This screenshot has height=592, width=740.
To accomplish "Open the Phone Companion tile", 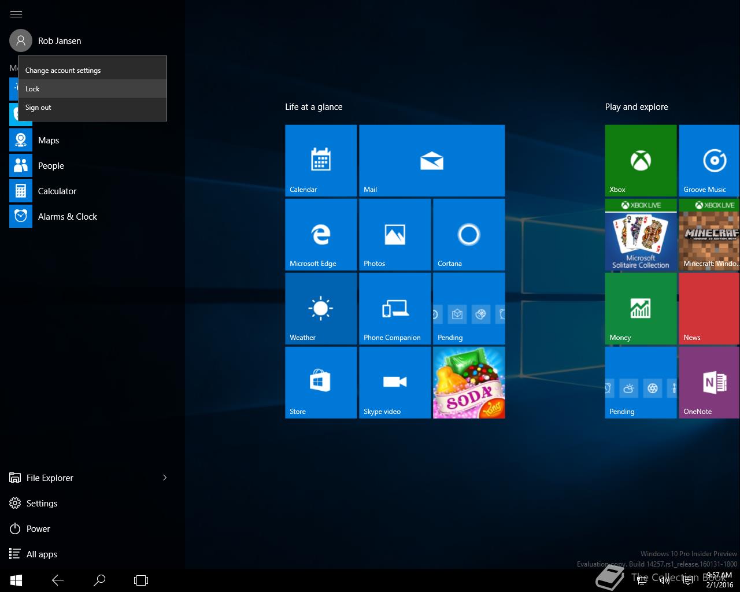I will pyautogui.click(x=395, y=309).
